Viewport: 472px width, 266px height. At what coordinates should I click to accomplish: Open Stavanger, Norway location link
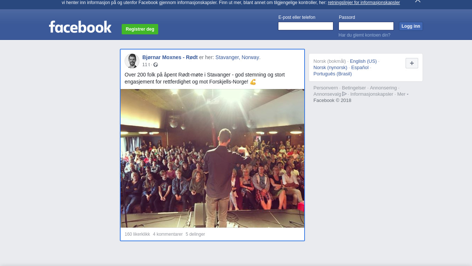pyautogui.click(x=237, y=57)
